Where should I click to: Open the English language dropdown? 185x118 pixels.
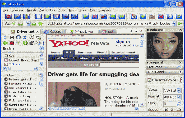(x=41, y=49)
